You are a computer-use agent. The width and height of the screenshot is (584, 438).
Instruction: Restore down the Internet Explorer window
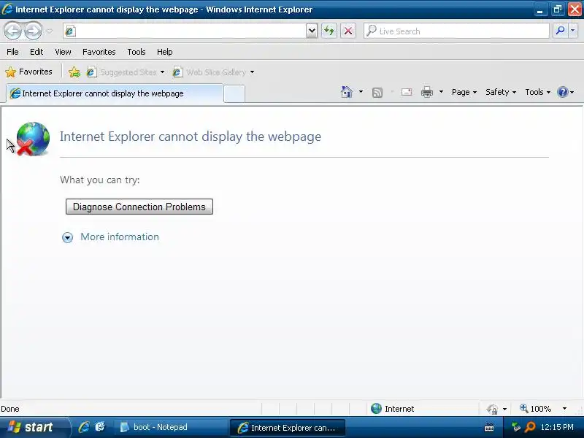557,9
